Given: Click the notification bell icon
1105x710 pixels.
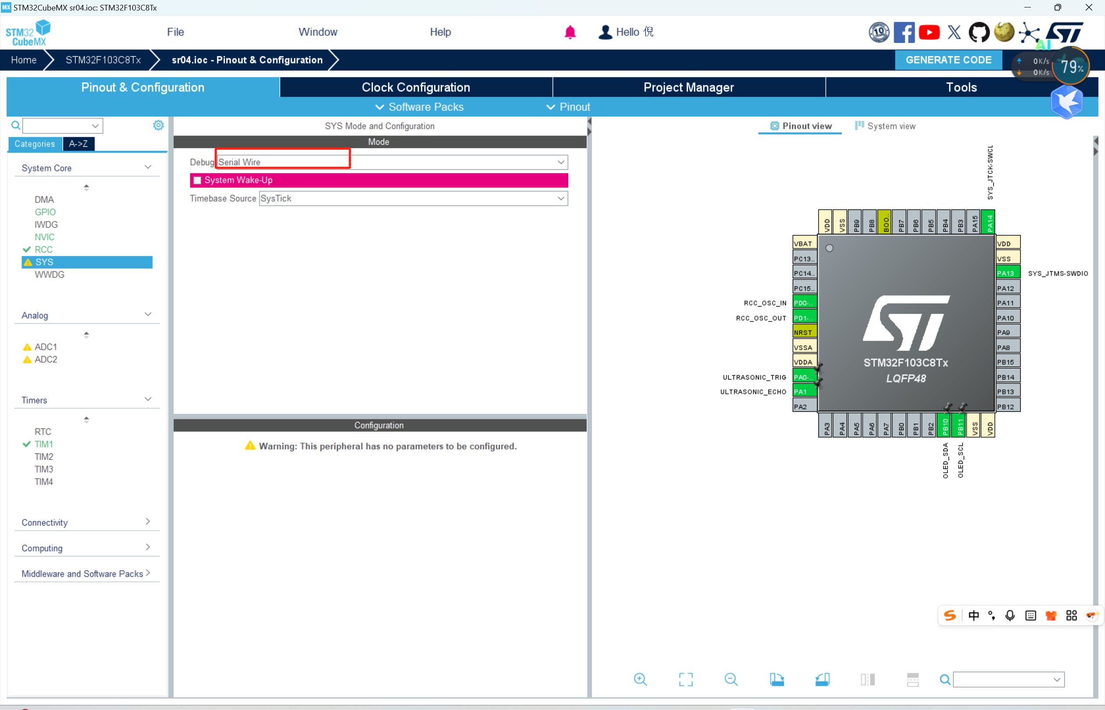Looking at the screenshot, I should point(570,32).
